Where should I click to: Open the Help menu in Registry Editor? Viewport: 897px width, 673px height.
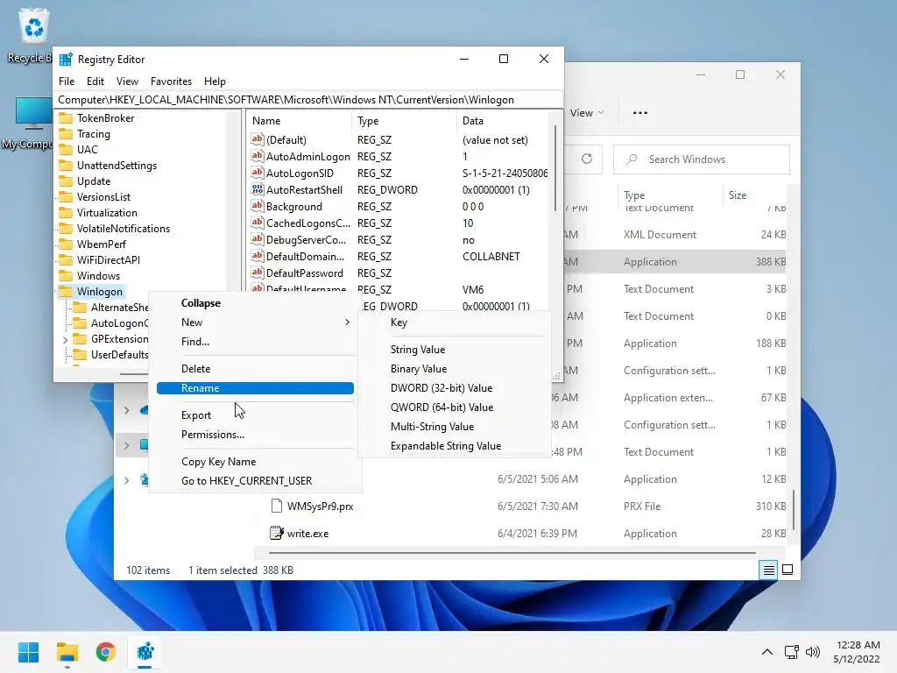point(215,81)
